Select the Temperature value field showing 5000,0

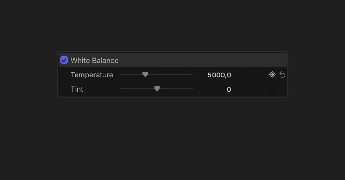pos(219,75)
